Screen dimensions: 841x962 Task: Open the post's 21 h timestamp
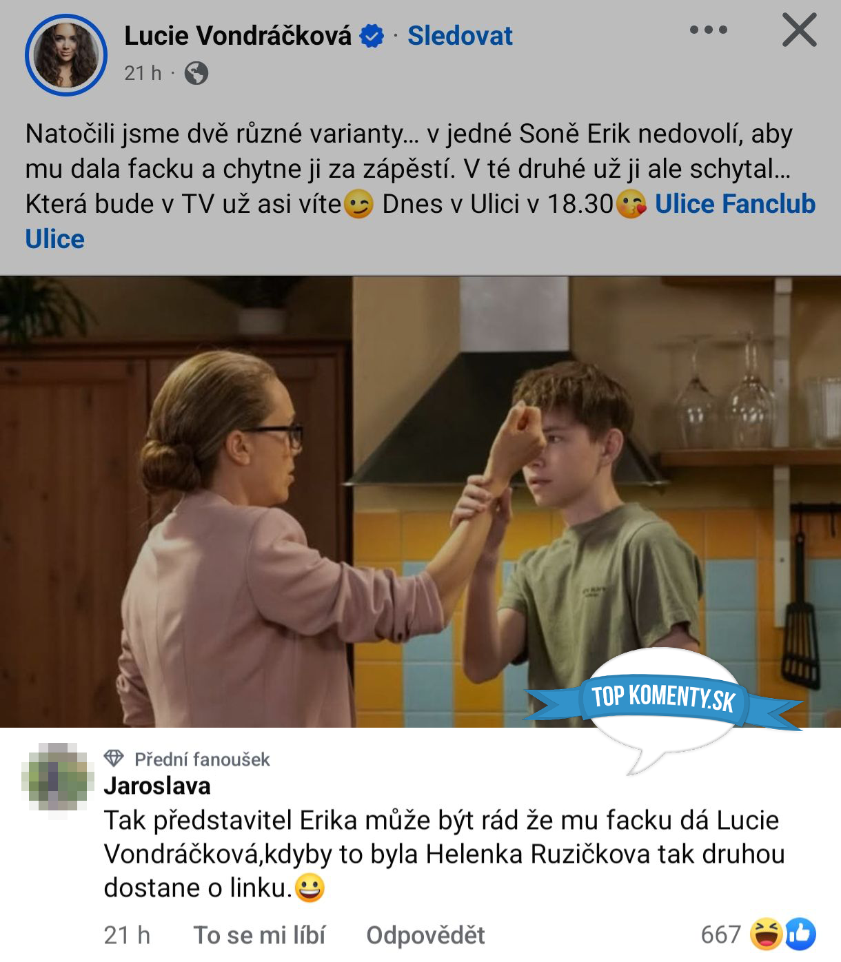pyautogui.click(x=143, y=73)
